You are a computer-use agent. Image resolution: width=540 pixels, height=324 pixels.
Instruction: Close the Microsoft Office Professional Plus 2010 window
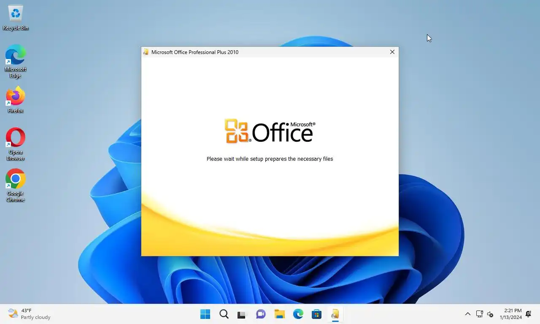click(x=392, y=52)
